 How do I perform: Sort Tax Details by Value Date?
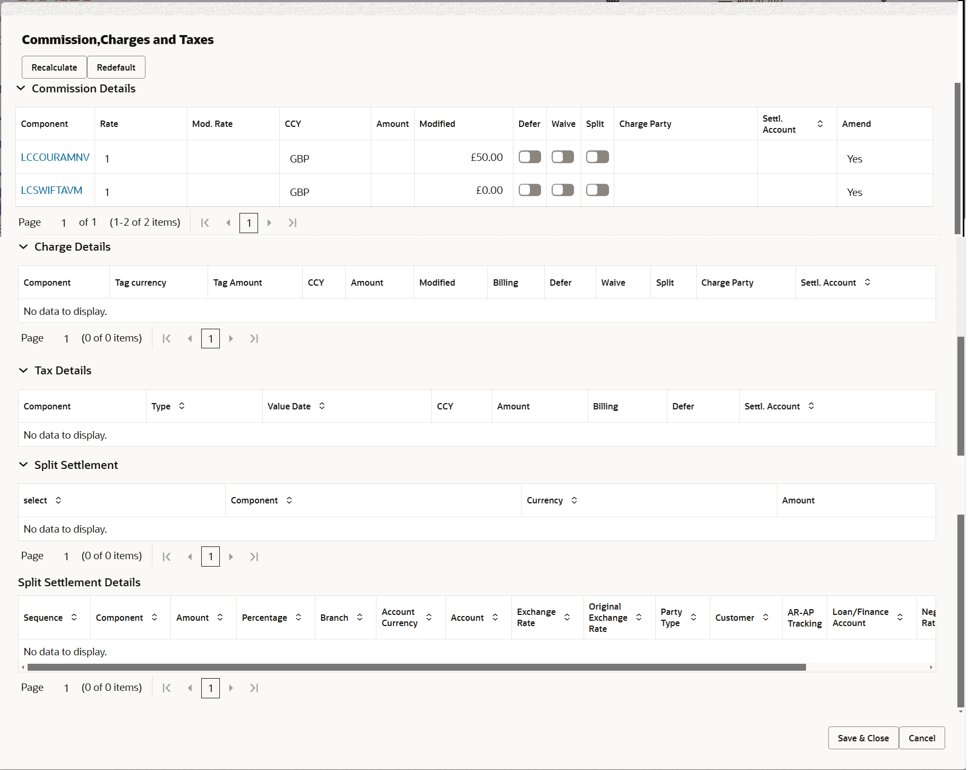coord(322,406)
